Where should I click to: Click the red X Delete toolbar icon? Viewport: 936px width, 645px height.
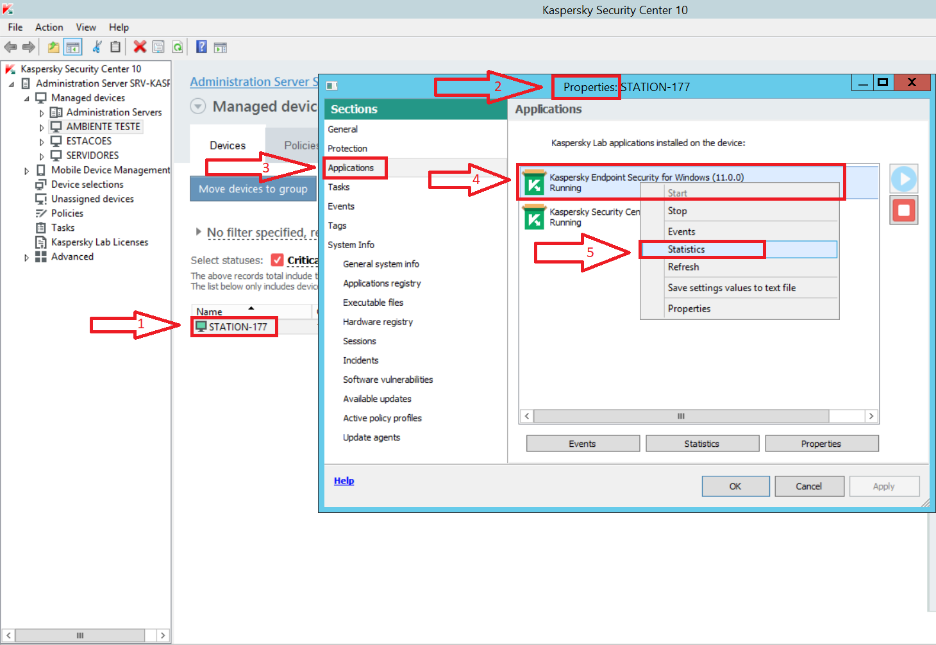140,47
